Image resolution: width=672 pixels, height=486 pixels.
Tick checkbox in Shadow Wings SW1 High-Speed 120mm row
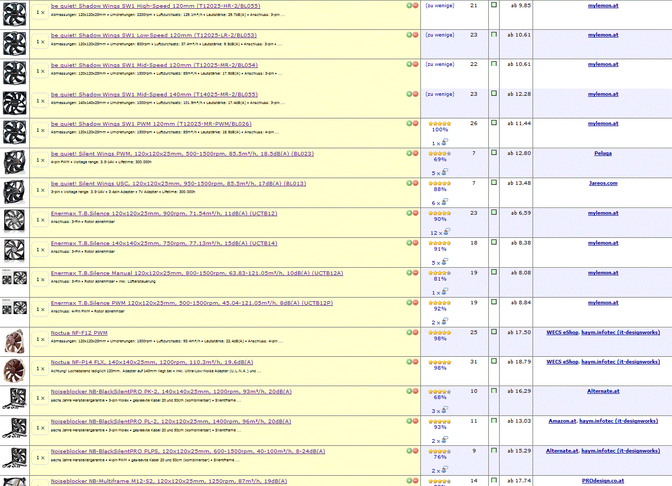click(x=494, y=5)
